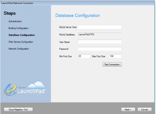This screenshot has height=114, width=156.
Task: Select the Network Configuration step
Action: [19, 49]
